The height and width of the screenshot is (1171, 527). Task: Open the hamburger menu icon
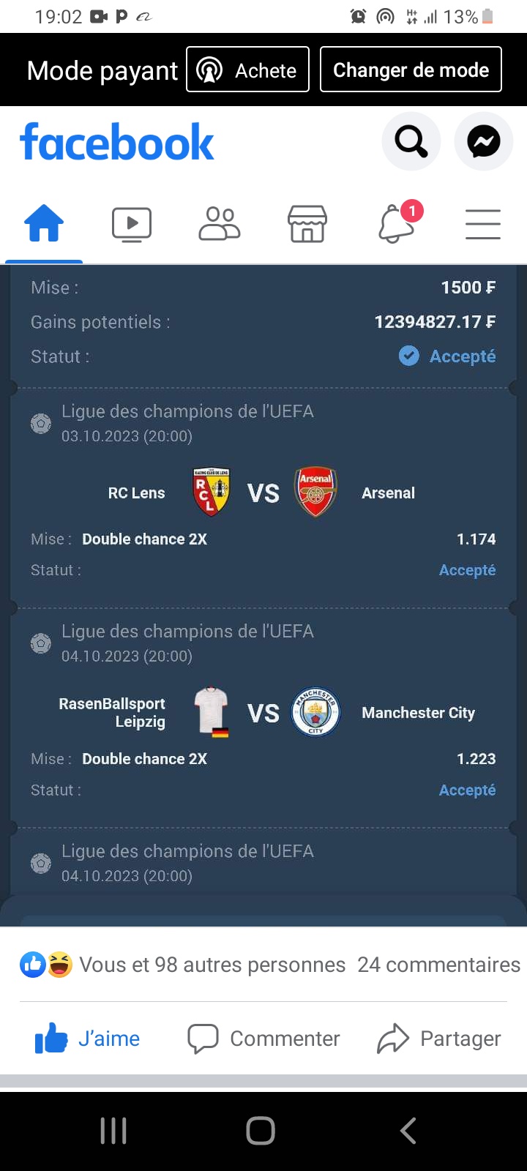[x=483, y=224]
